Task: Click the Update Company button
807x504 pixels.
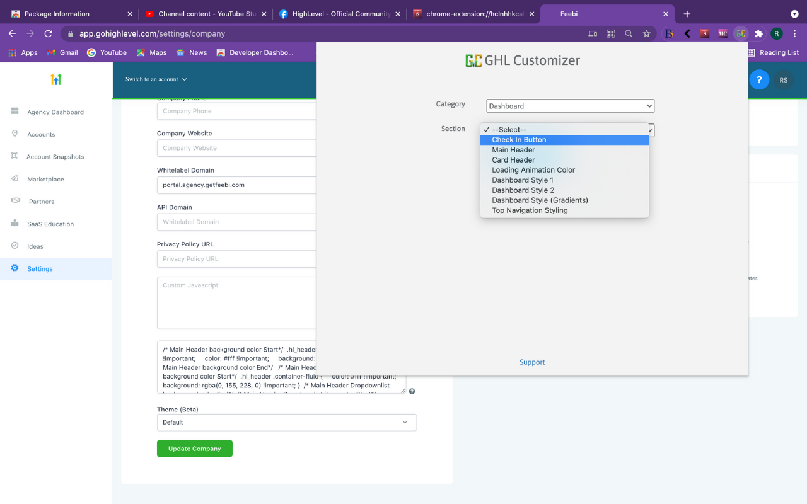Action: 194,449
